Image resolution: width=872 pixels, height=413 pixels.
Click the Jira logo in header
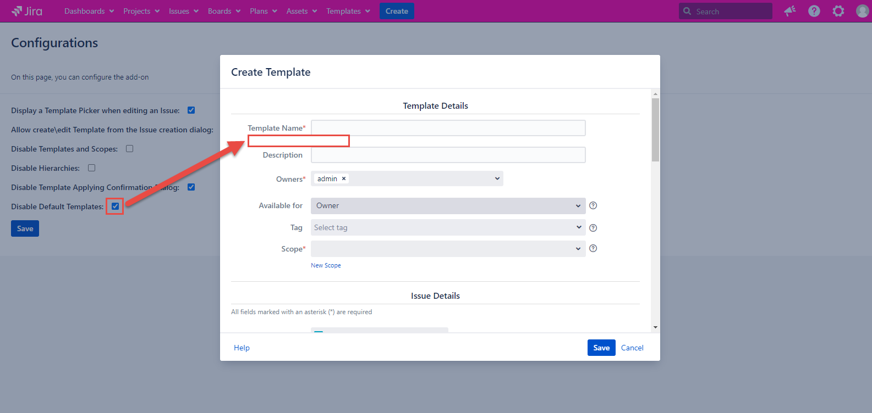point(27,11)
